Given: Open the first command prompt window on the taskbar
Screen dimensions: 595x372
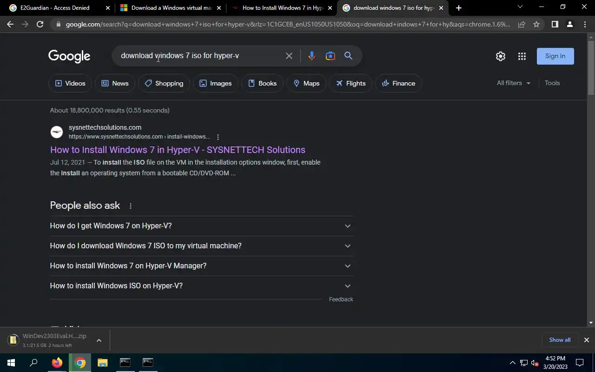Looking at the screenshot, I should (125, 363).
